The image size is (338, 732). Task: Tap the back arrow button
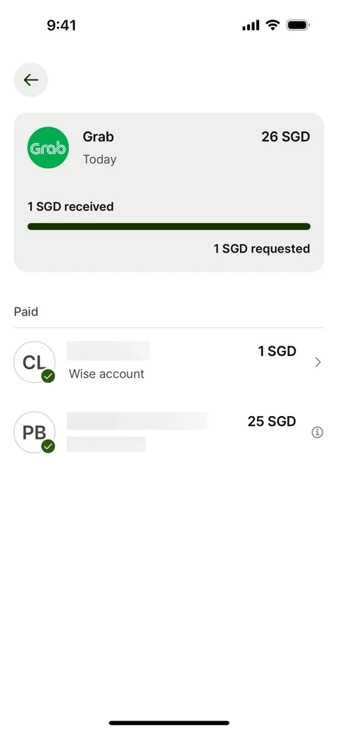click(31, 80)
